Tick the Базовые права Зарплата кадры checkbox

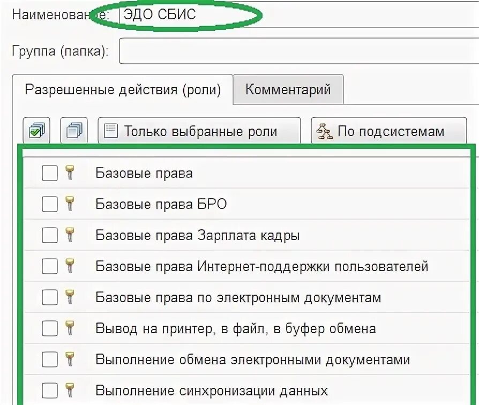(x=50, y=235)
